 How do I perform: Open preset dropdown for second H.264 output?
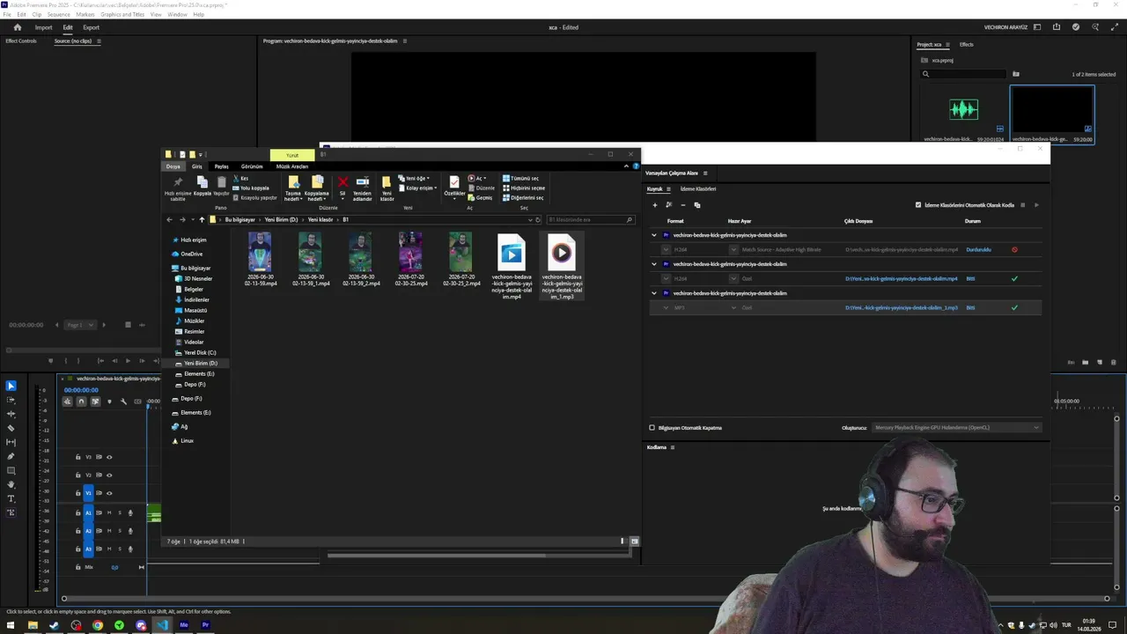pyautogui.click(x=734, y=279)
